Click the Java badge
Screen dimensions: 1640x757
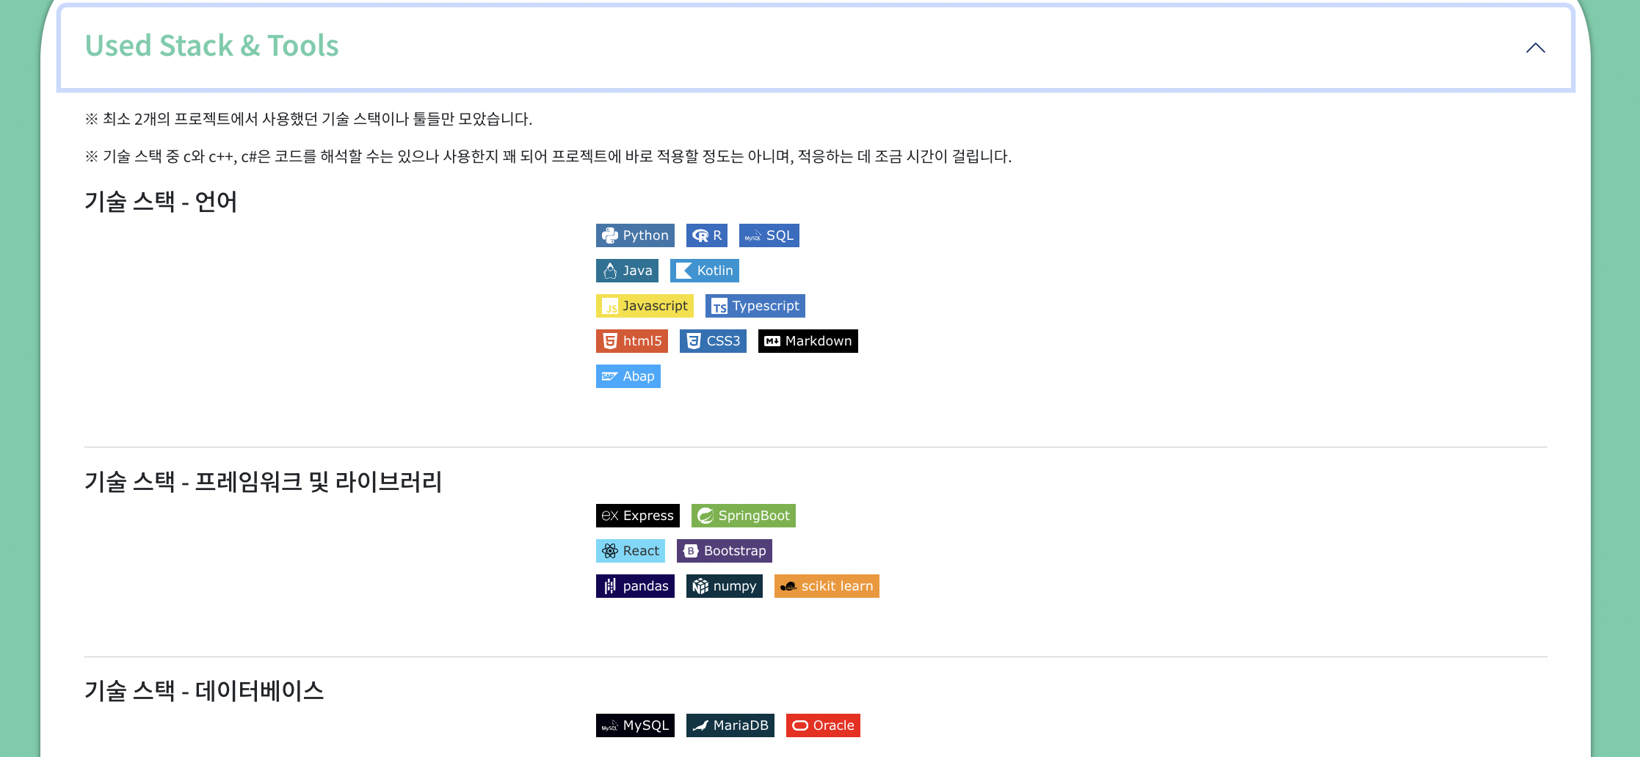click(627, 271)
